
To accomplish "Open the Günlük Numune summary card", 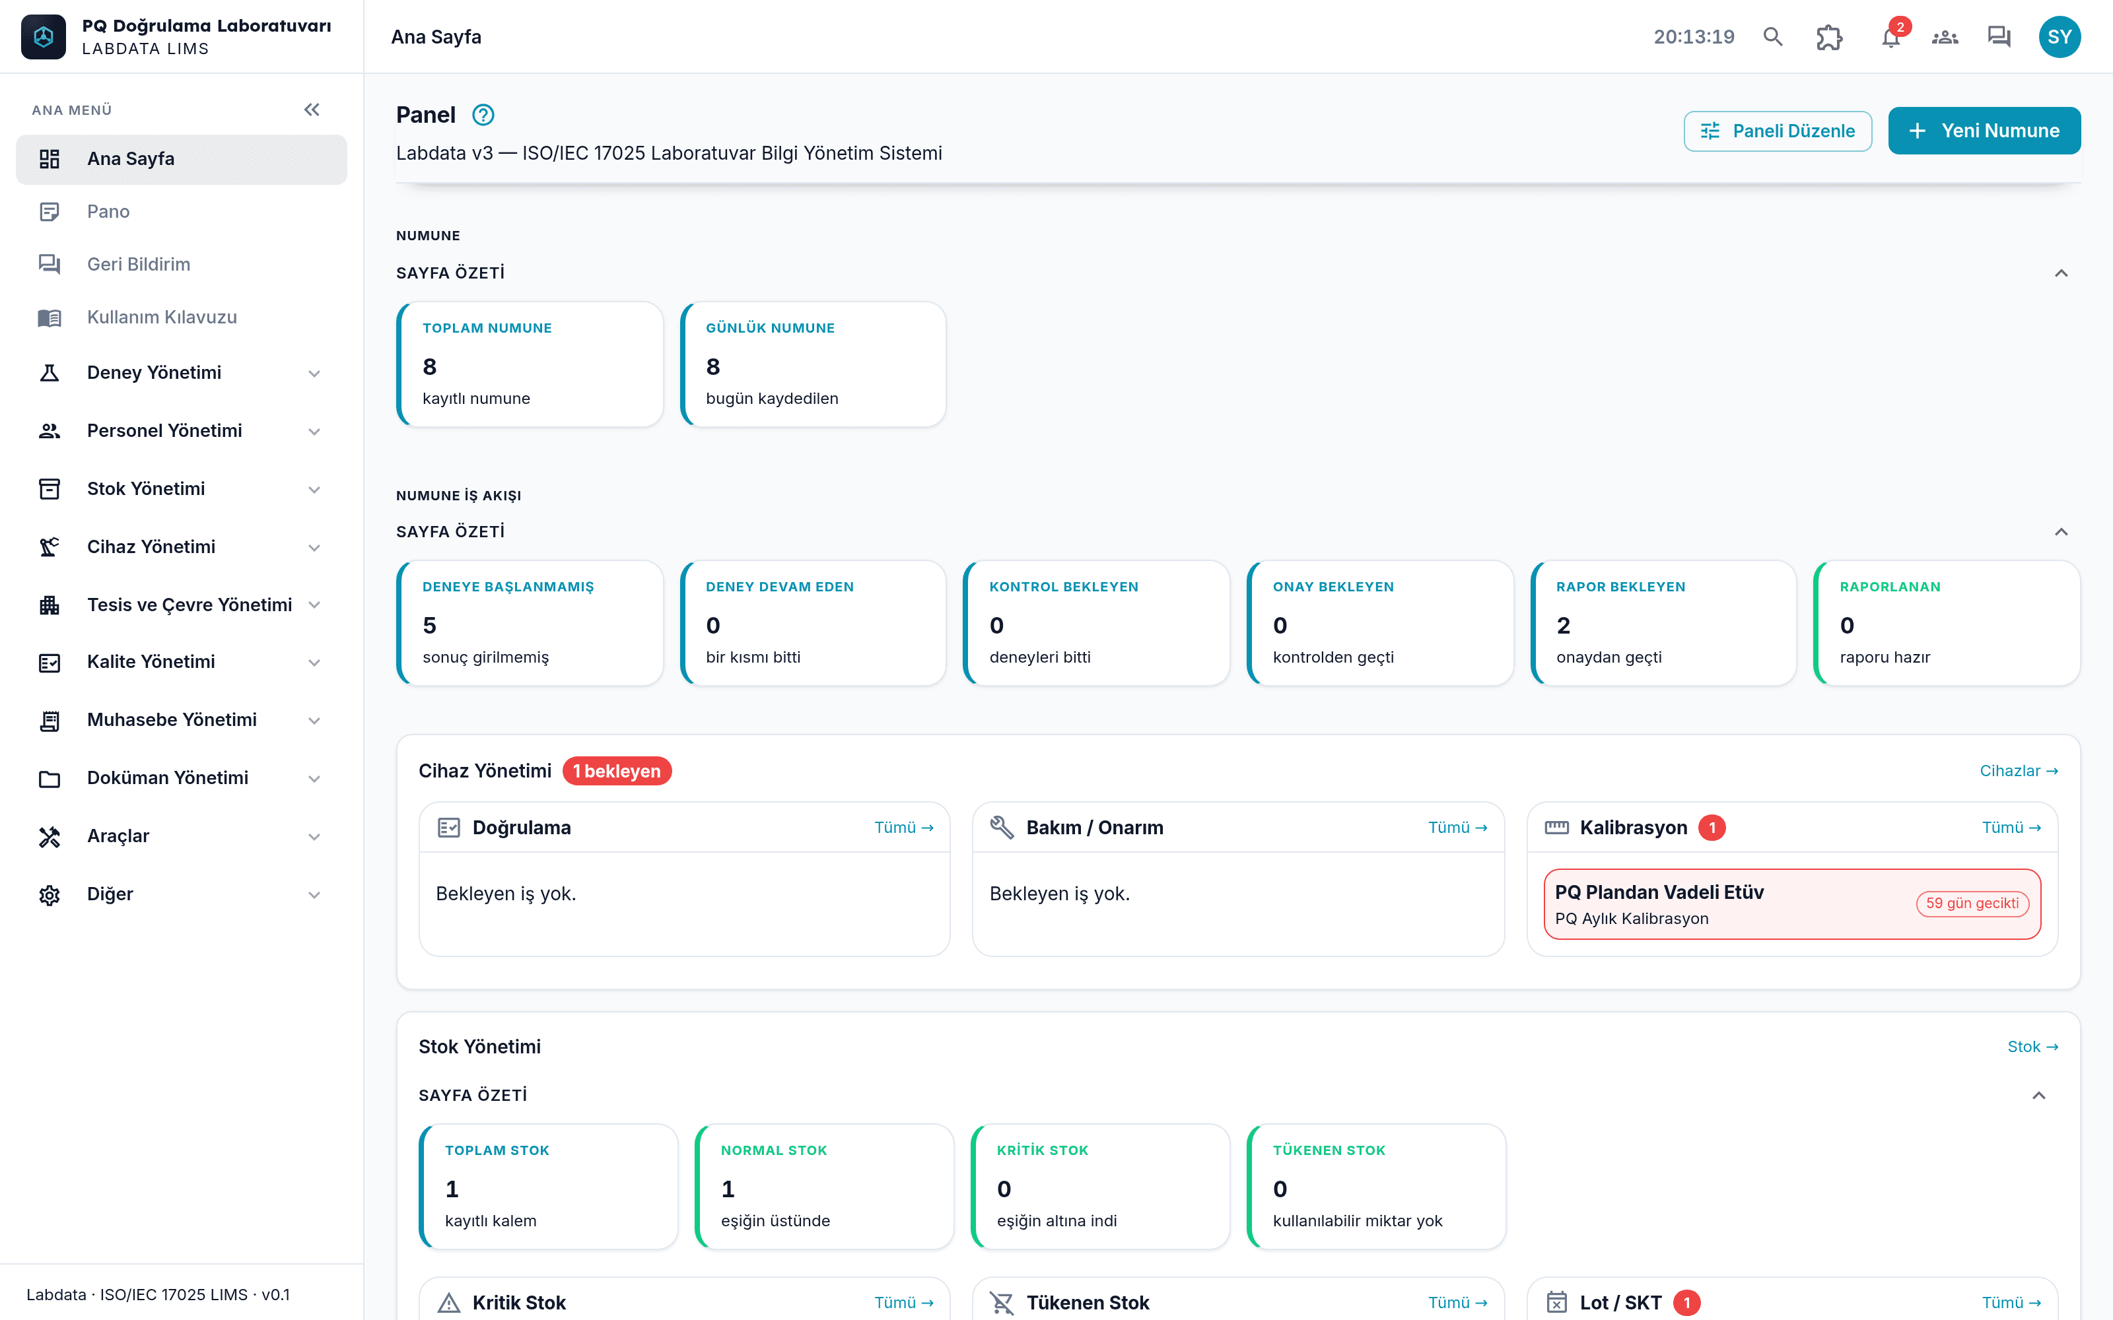I will point(813,364).
